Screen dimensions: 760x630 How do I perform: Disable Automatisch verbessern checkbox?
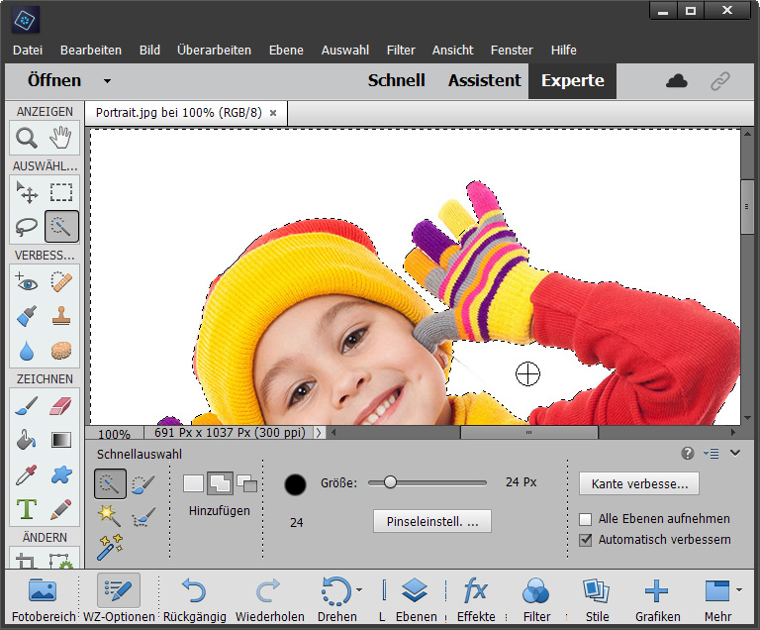click(x=586, y=540)
